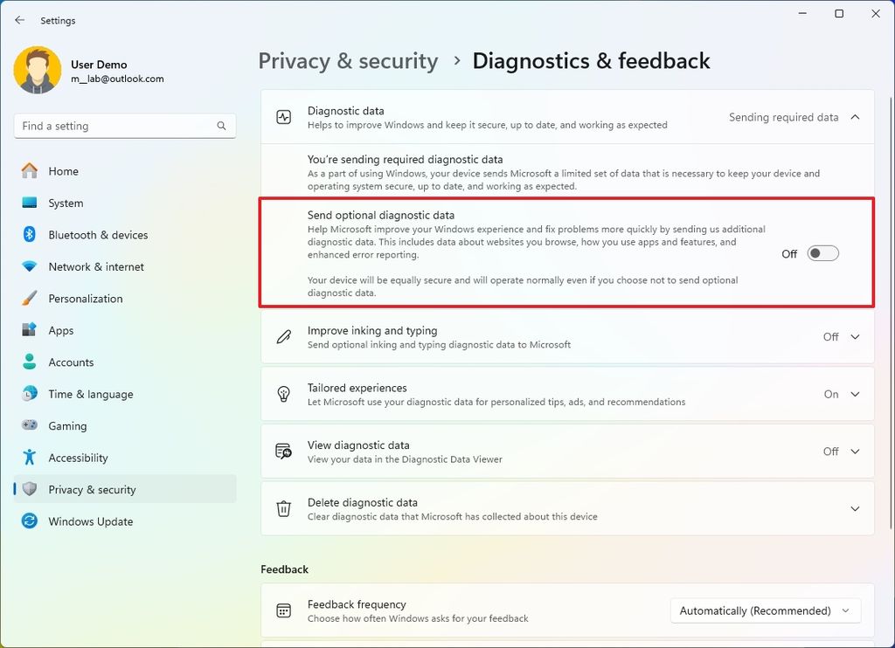Click the search magnifier icon
Screen dimensions: 895x648
222,126
